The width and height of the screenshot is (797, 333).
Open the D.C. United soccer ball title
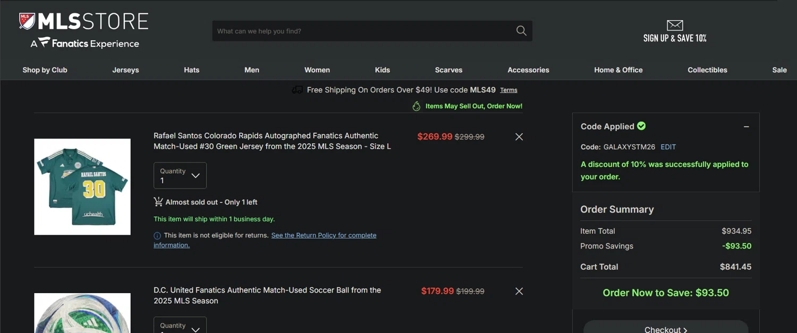(267, 295)
